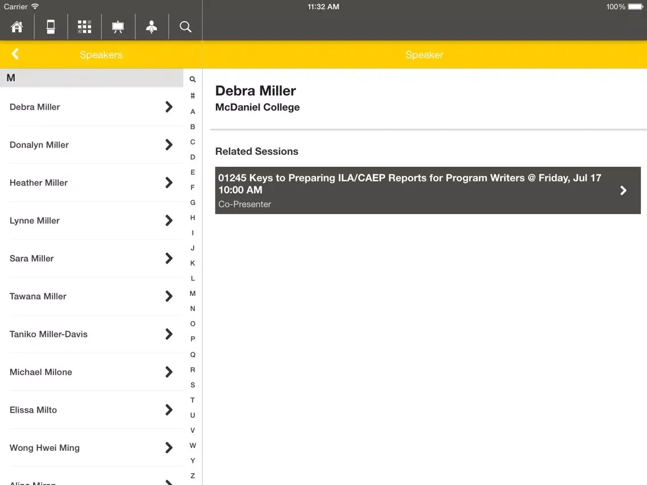This screenshot has height=485, width=647.
Task: Select speaker Elissa Milto
Action: (92, 410)
